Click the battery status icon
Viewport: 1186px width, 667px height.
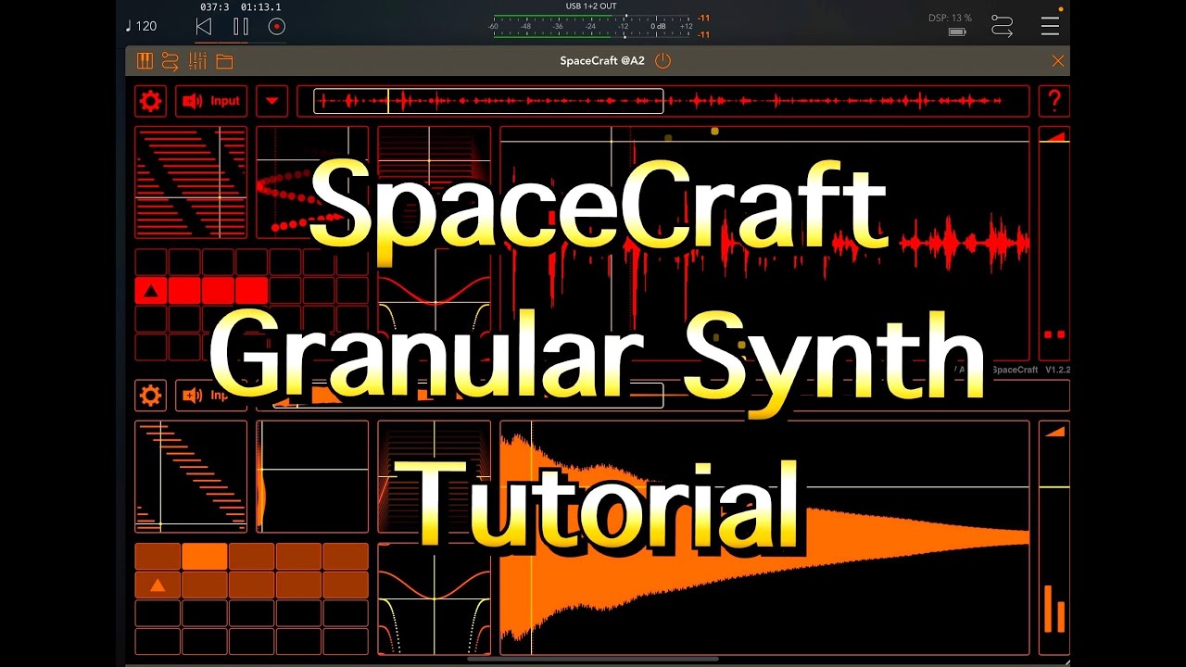[957, 32]
